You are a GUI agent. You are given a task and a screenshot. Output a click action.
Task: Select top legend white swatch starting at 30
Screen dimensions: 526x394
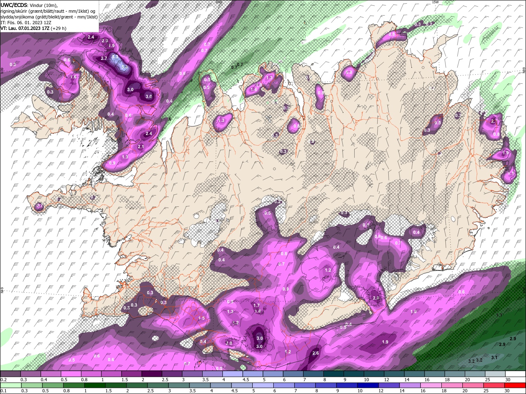tap(516, 374)
